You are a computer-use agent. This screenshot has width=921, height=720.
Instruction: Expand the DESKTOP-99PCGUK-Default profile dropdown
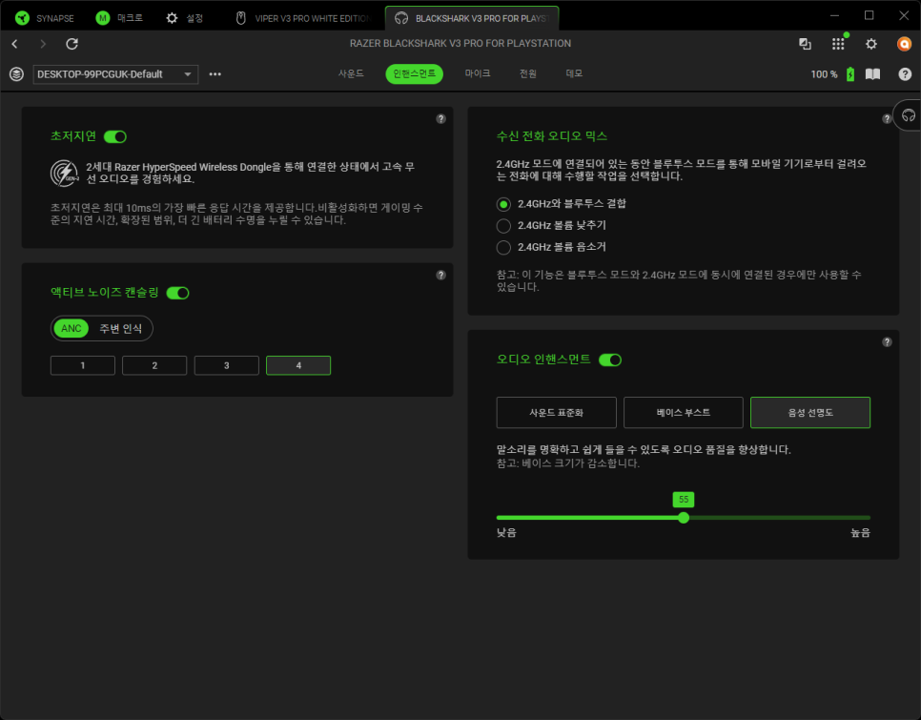[115, 74]
